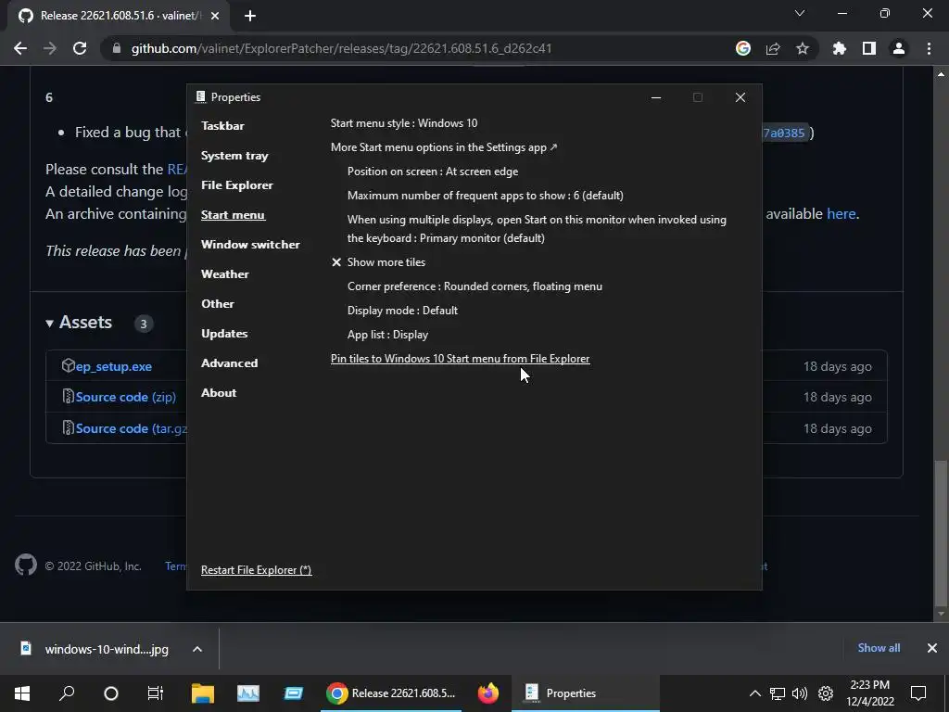Image resolution: width=949 pixels, height=712 pixels.
Task: Open settings gear in system tray
Action: point(826,693)
